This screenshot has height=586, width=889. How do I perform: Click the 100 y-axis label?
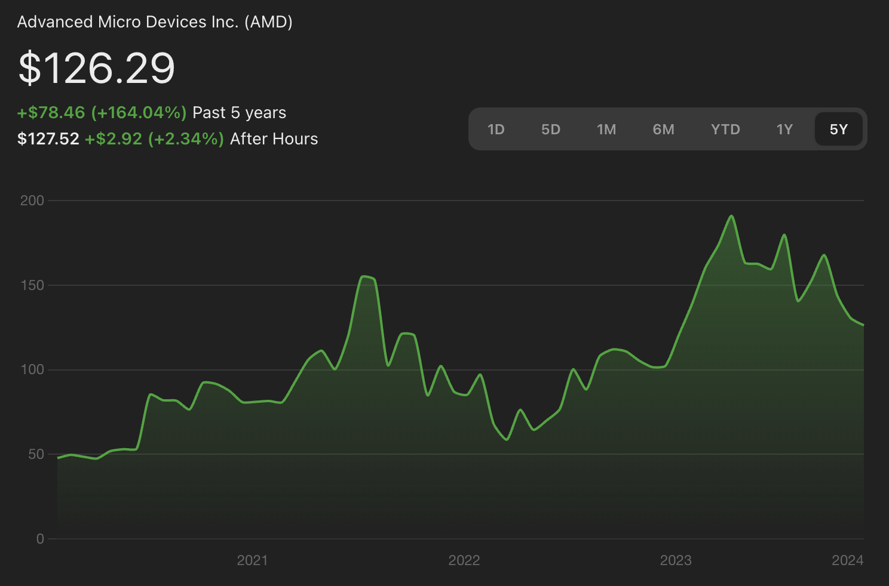(32, 369)
